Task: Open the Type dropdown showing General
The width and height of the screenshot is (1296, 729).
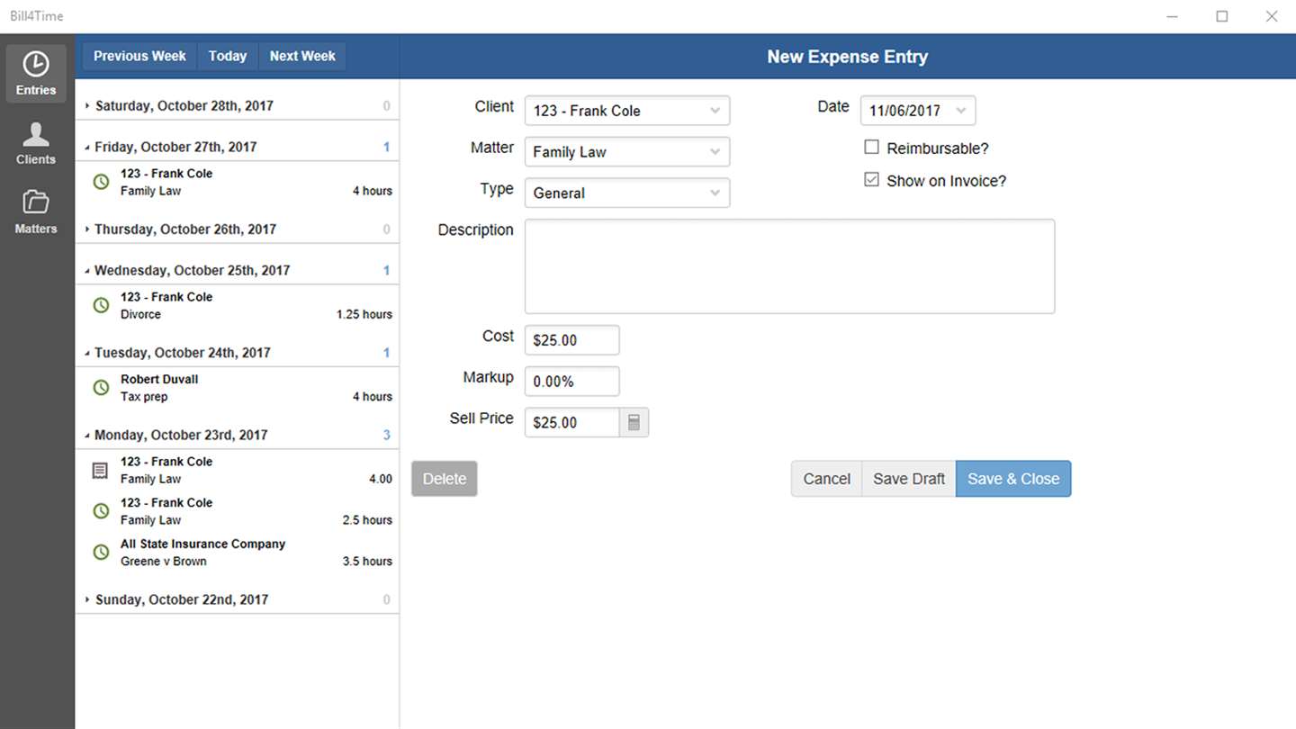Action: point(626,193)
